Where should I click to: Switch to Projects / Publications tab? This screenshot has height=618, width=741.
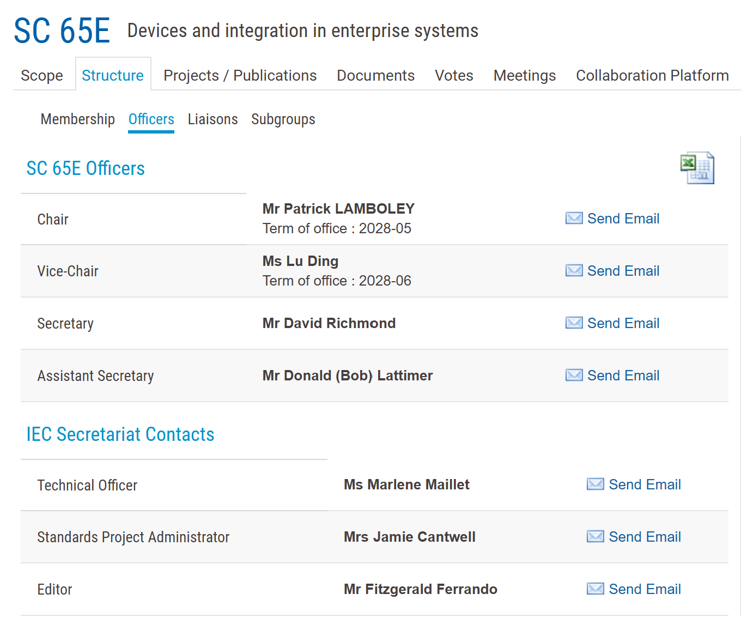(x=240, y=75)
